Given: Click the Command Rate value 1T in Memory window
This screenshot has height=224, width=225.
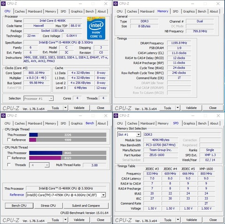Looking at the screenshot, I should 179,78.
